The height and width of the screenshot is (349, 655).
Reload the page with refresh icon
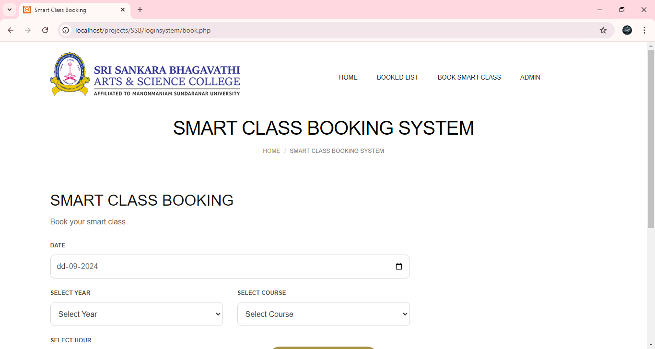click(45, 30)
